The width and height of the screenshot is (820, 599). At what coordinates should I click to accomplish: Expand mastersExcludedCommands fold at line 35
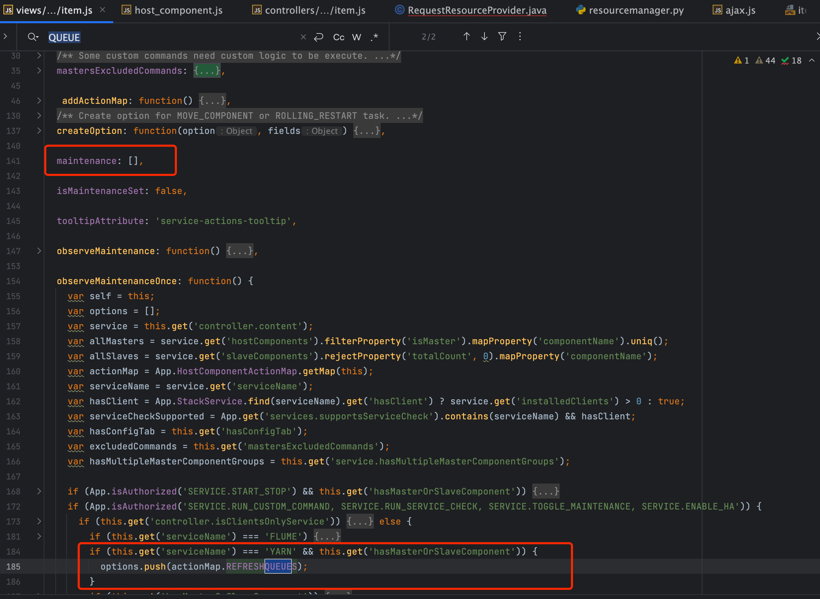[x=39, y=70]
